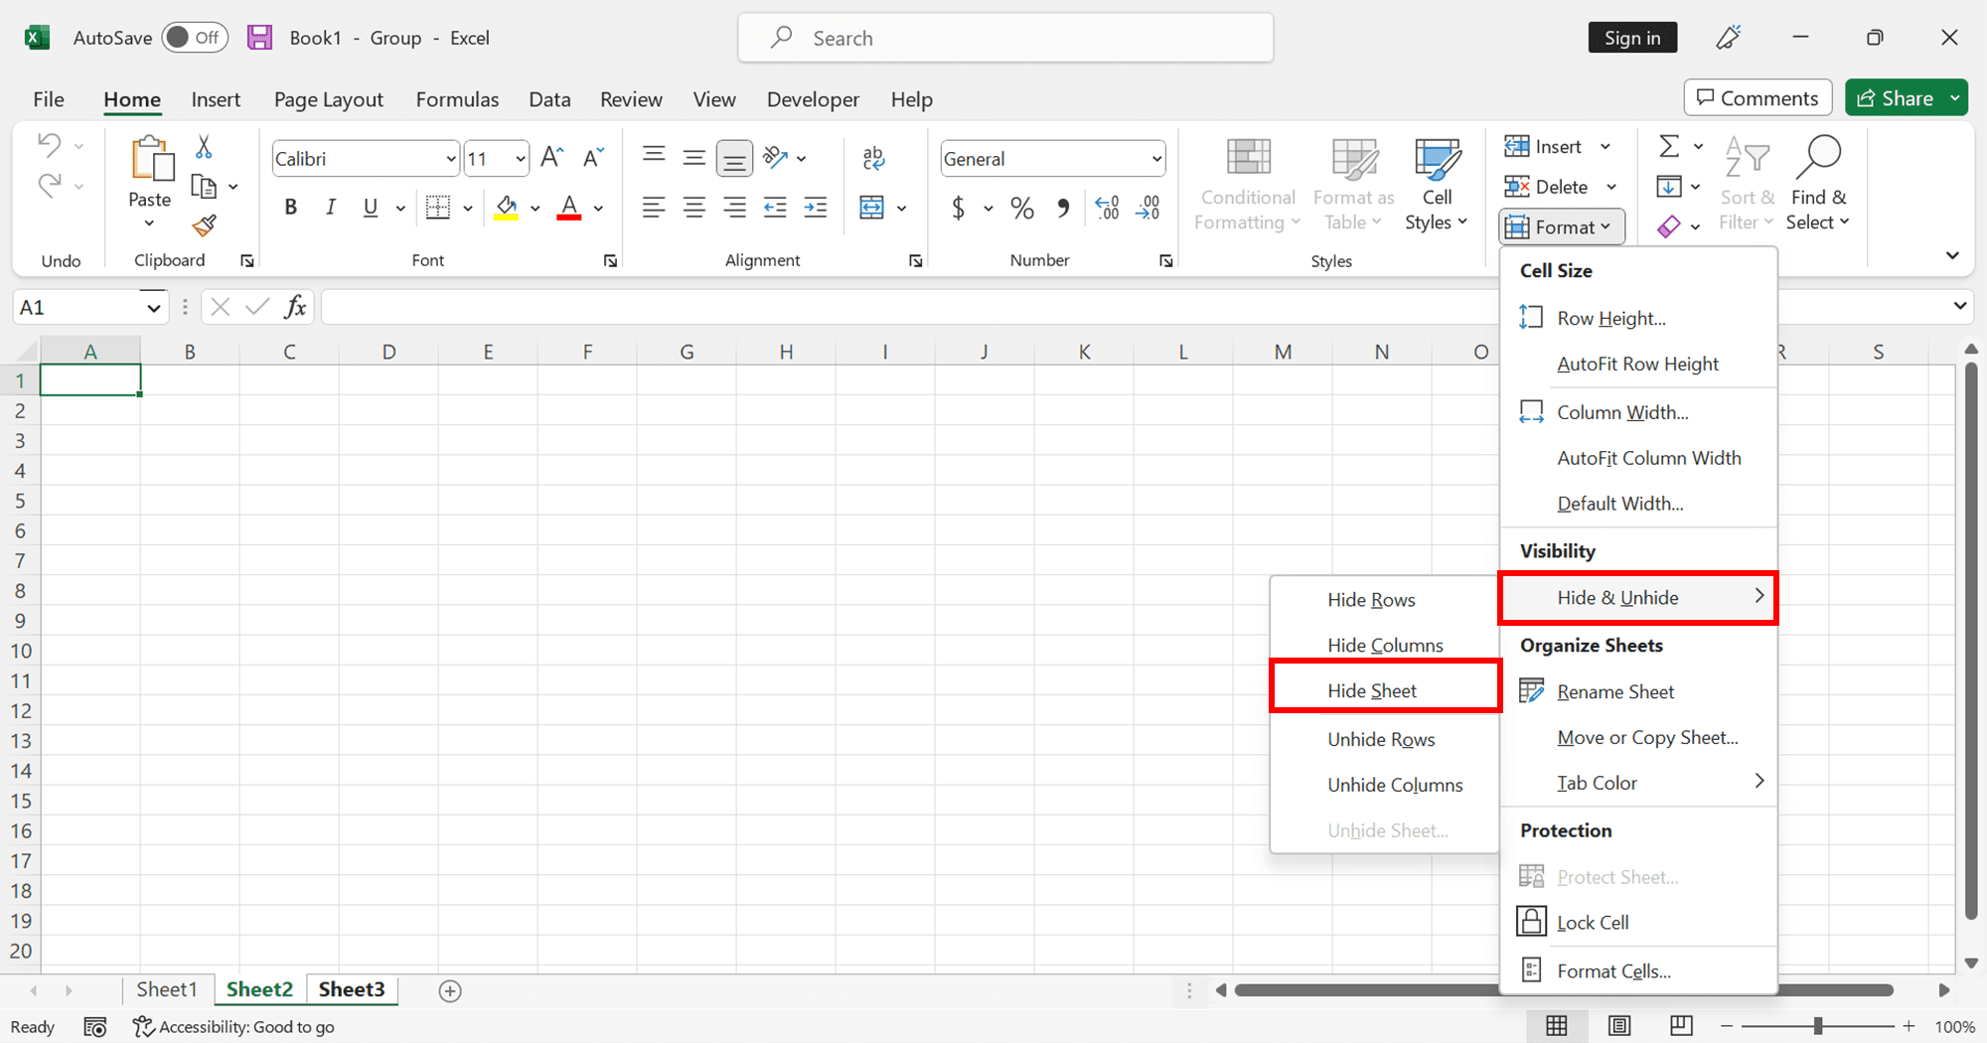Click the Format Painter brush icon
Screen dimensions: 1987x1043
205,226
